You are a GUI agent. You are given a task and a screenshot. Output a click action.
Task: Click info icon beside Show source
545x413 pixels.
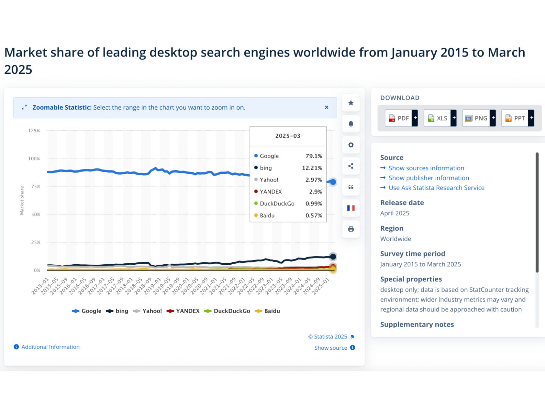pos(353,347)
